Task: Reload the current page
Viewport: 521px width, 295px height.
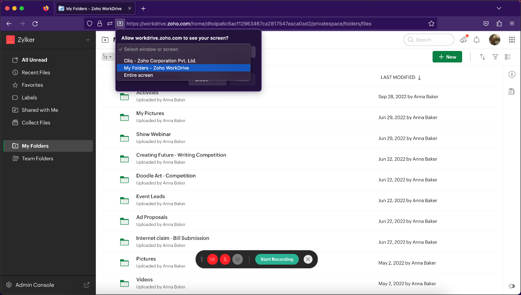Action: pyautogui.click(x=35, y=23)
